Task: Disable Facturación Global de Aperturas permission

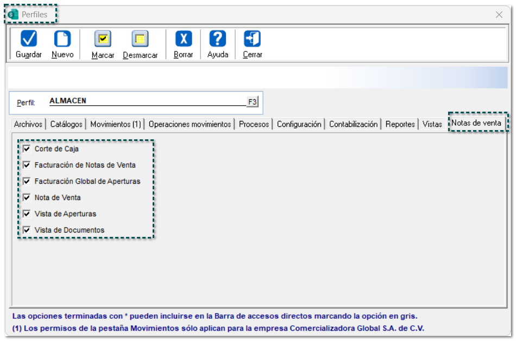Action: click(x=27, y=181)
